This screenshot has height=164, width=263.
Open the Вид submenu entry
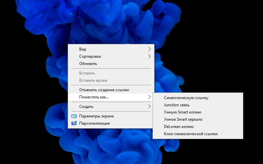pos(111,49)
